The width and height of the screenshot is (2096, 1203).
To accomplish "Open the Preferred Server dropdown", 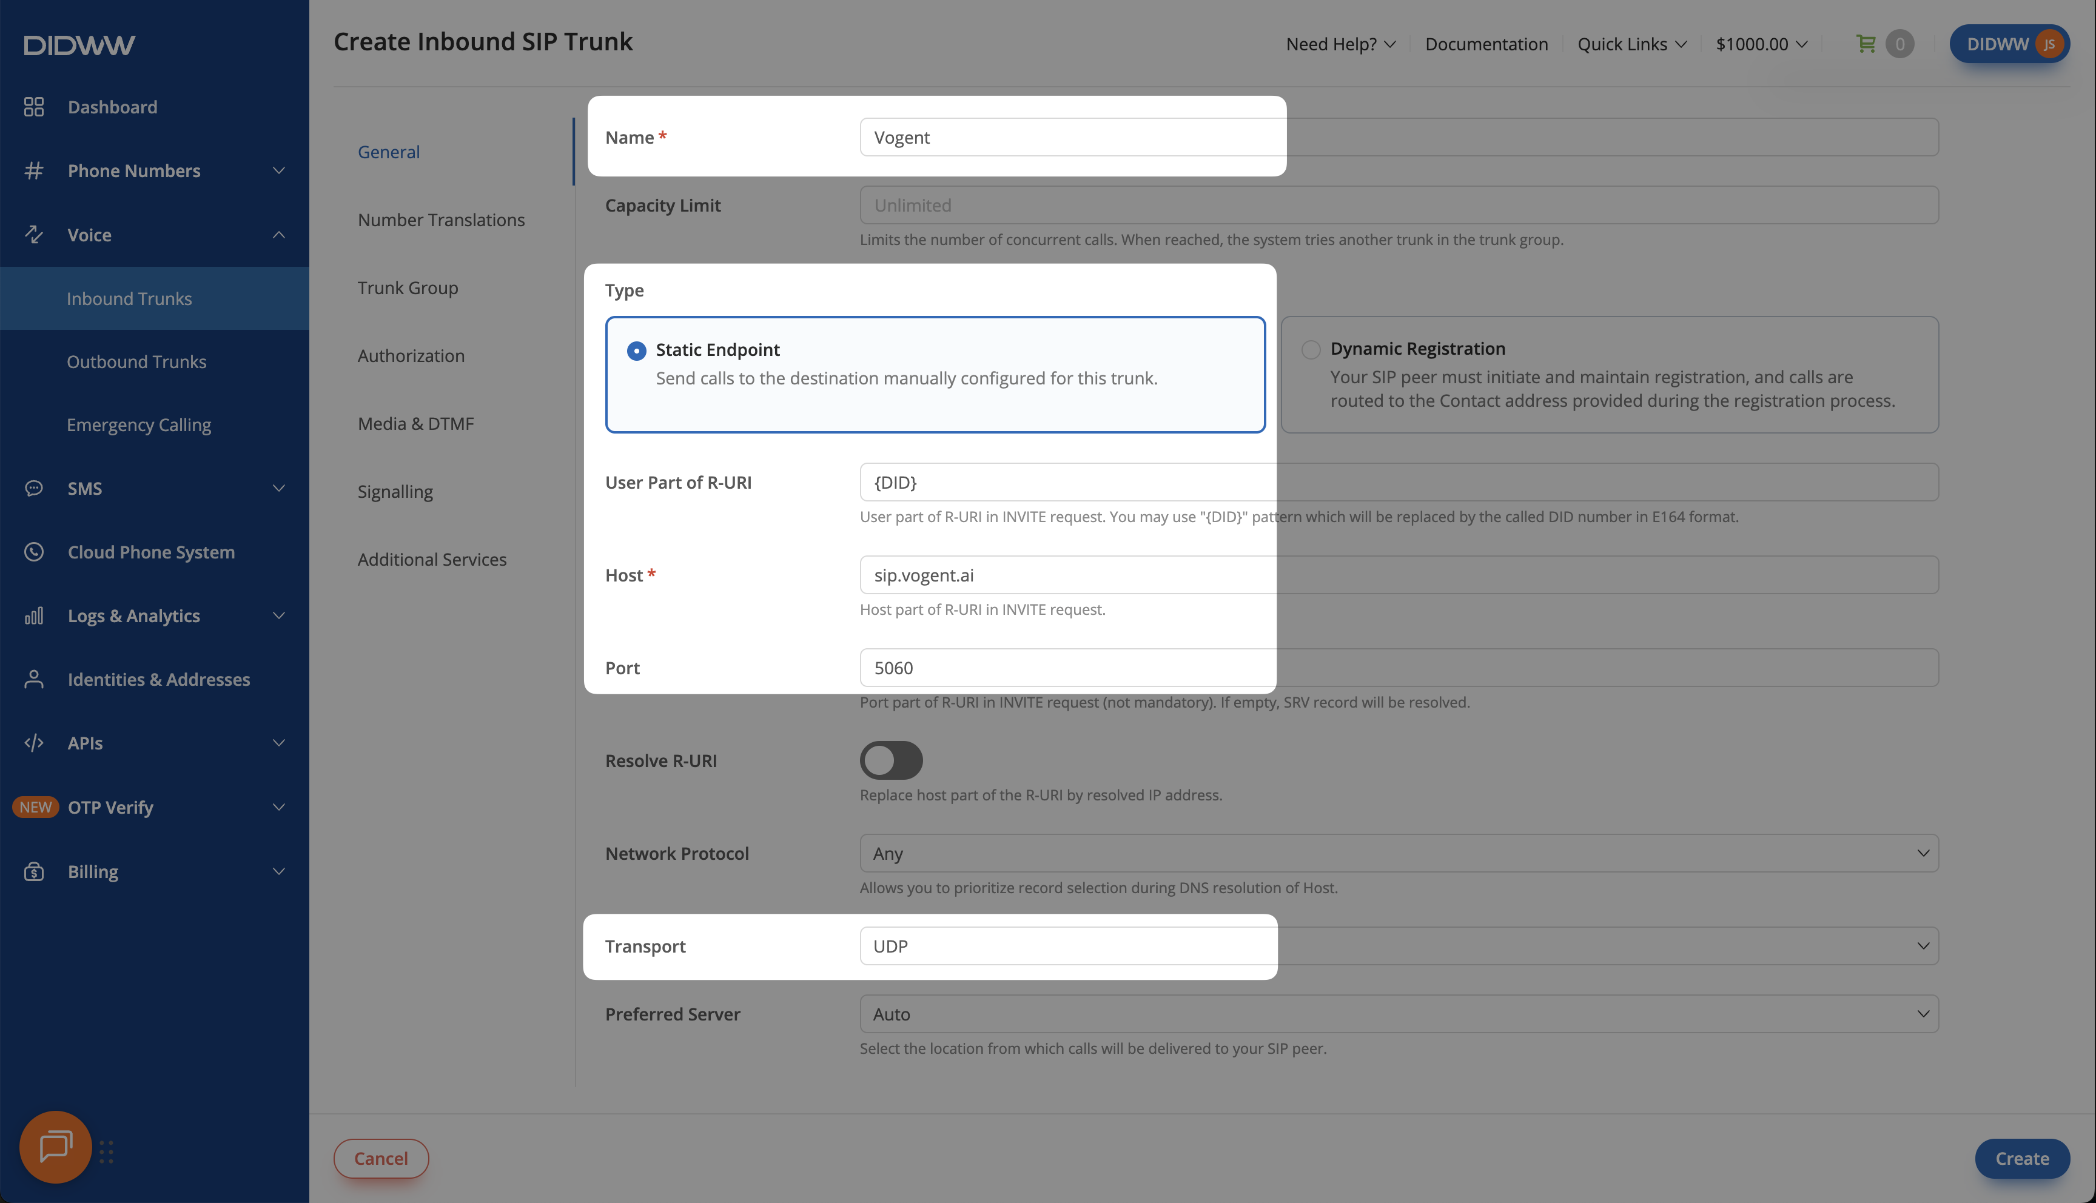I will (x=1399, y=1014).
